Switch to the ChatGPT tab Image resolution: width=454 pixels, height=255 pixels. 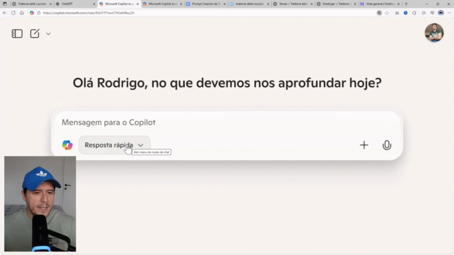point(74,4)
